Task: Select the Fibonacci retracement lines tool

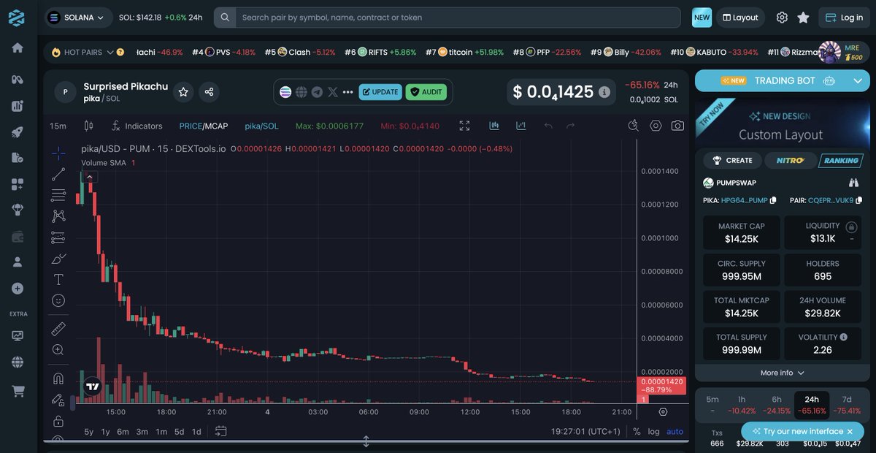Action: (58, 195)
